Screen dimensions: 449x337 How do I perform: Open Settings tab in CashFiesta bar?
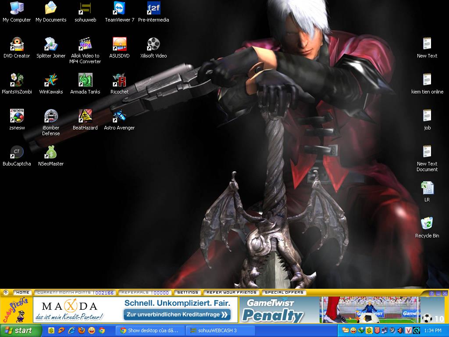[x=188, y=293]
